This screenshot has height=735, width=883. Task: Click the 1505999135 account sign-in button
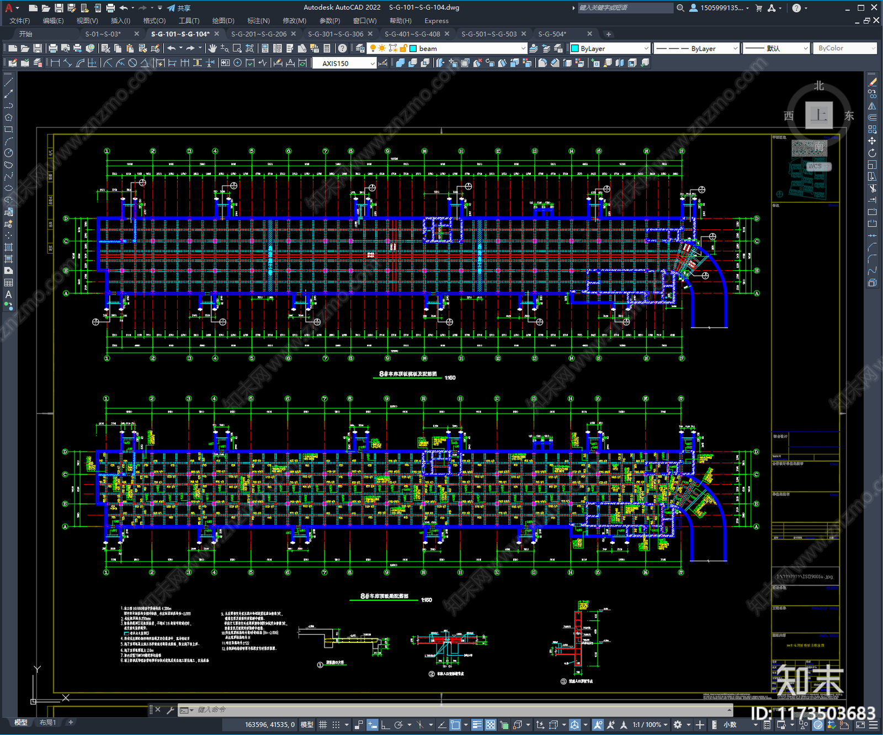click(x=719, y=8)
